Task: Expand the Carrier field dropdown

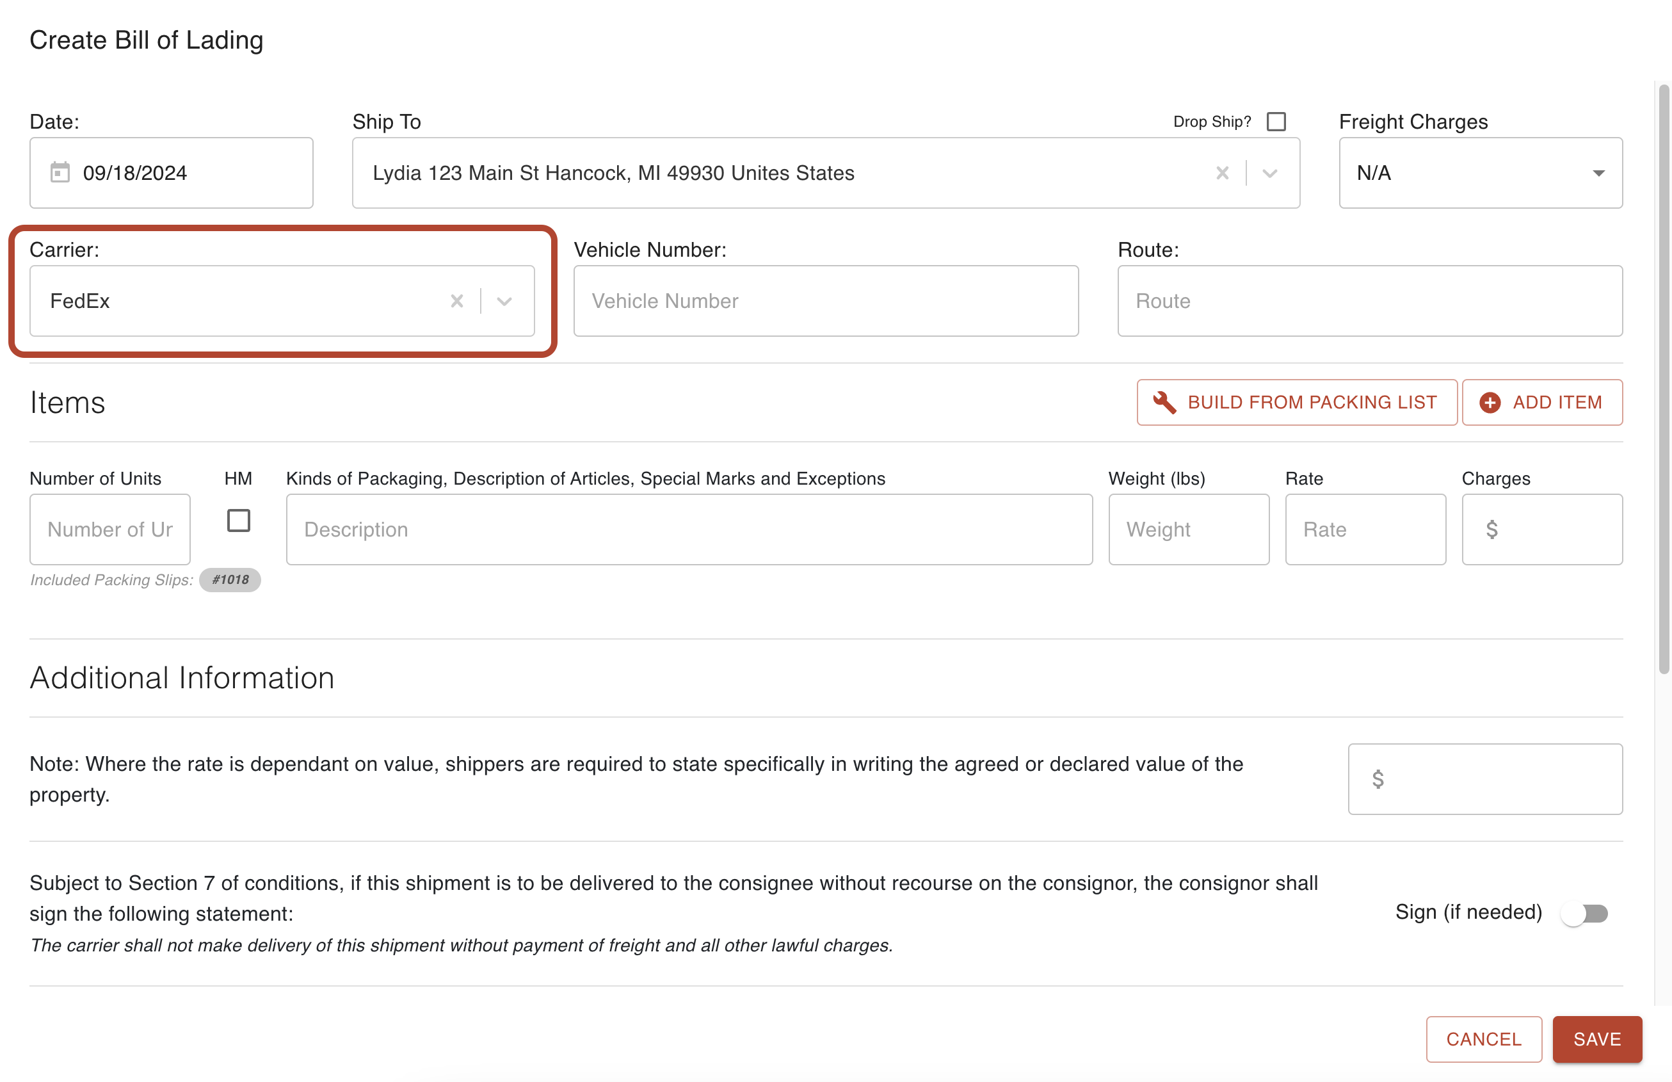Action: click(507, 300)
